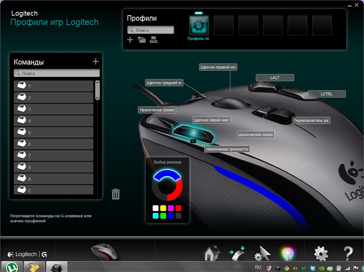Viewport: 364px width, 272px height.
Task: Open the Home screen icon
Action: [212, 253]
